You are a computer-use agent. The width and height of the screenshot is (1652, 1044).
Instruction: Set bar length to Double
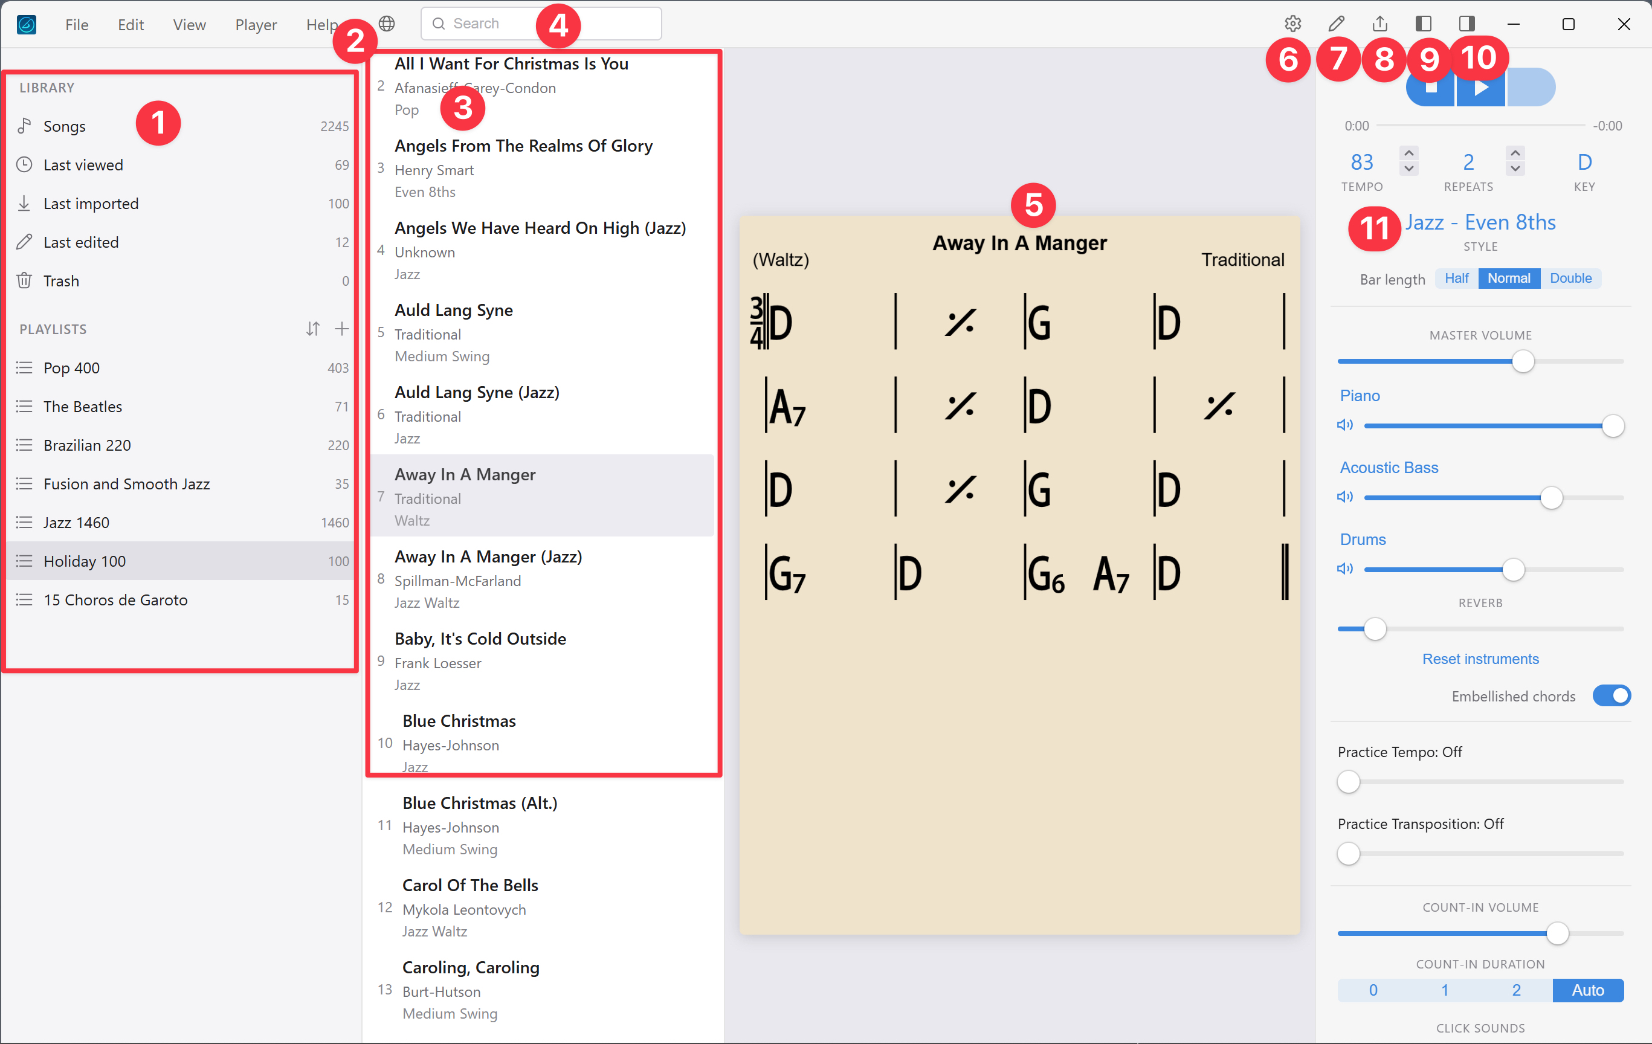click(x=1571, y=278)
